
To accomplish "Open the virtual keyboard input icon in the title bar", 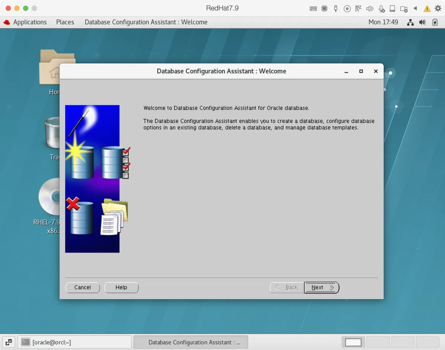I will 313,8.
